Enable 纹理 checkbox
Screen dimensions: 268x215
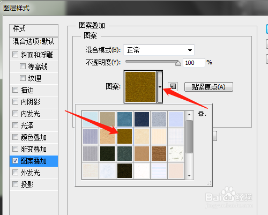(x=23, y=78)
